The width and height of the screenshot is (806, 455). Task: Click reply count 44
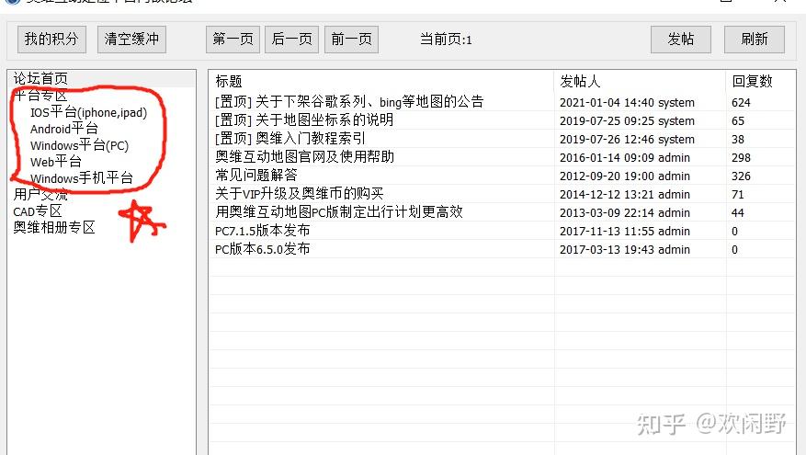coord(738,213)
